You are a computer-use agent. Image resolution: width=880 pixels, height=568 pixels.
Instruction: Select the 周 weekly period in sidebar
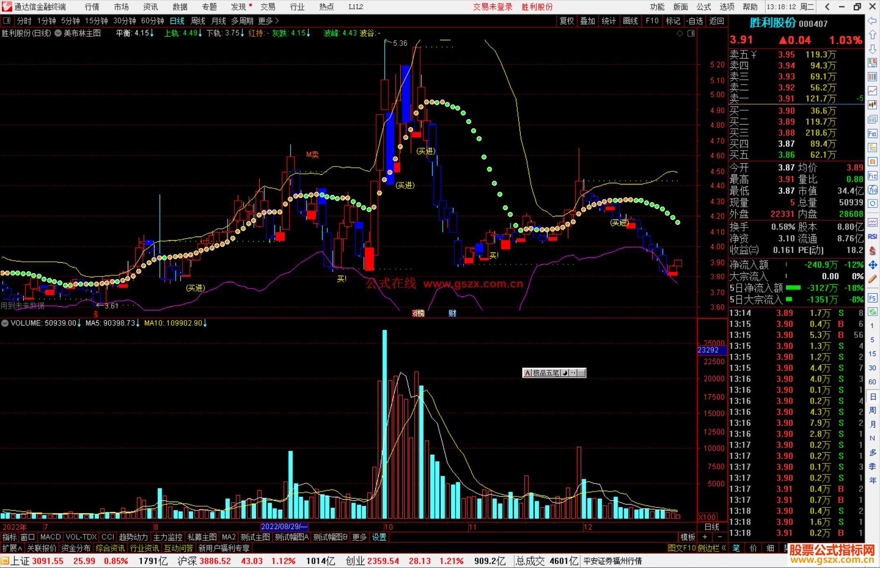pyautogui.click(x=872, y=410)
